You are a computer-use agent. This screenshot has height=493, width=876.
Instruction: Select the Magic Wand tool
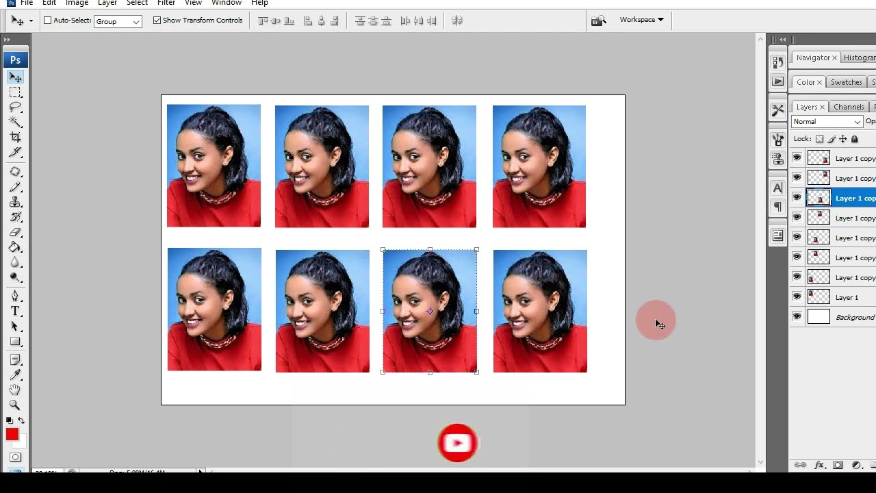[15, 122]
